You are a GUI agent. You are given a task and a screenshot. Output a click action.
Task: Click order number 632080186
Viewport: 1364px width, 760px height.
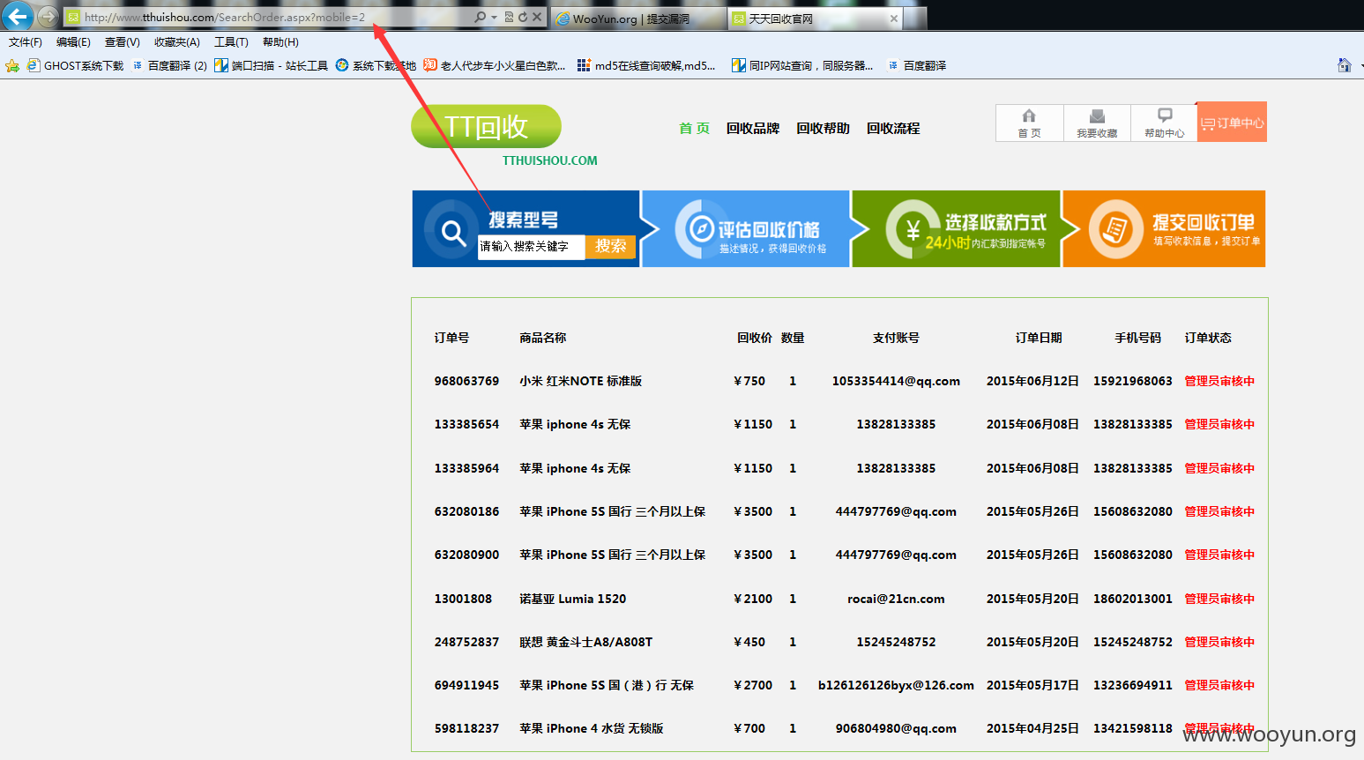(x=466, y=511)
